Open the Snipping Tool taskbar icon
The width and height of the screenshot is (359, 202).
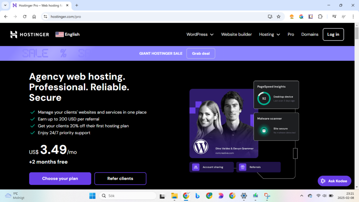pos(267,196)
